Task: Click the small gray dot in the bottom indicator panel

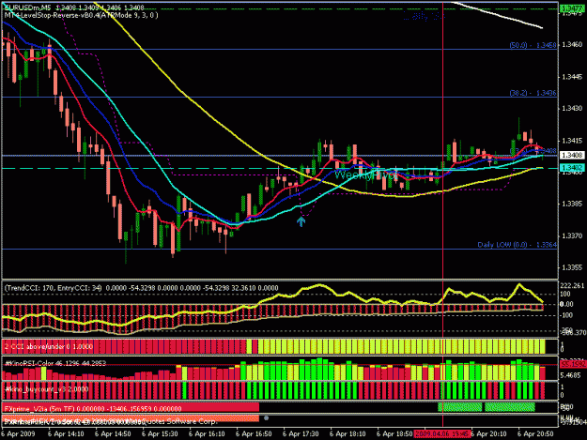Action: [266, 418]
